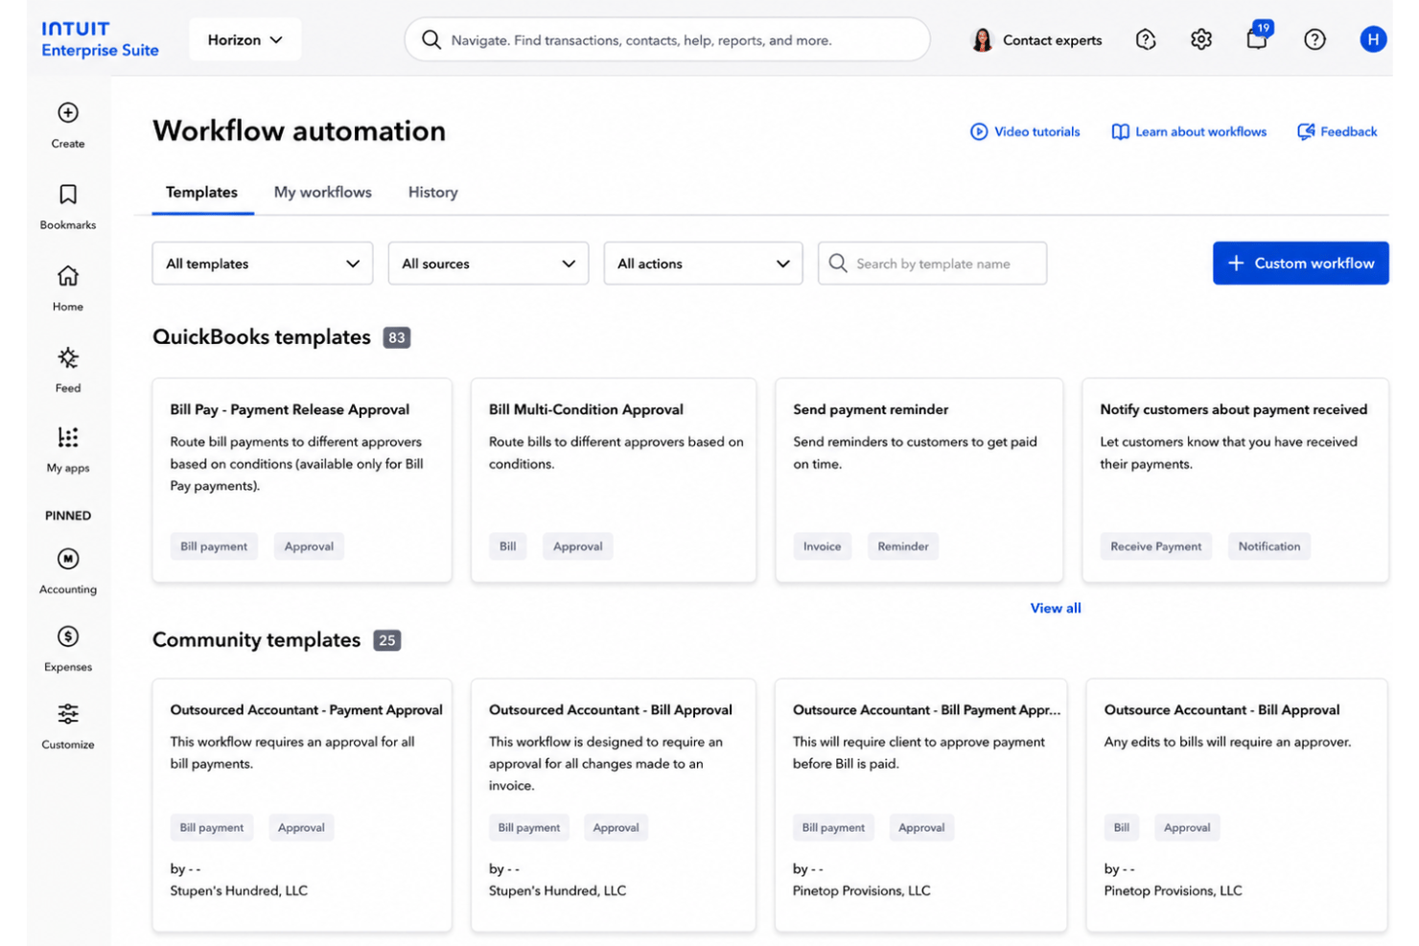Open the H profile avatar
This screenshot has width=1419, height=946.
pyautogui.click(x=1373, y=39)
